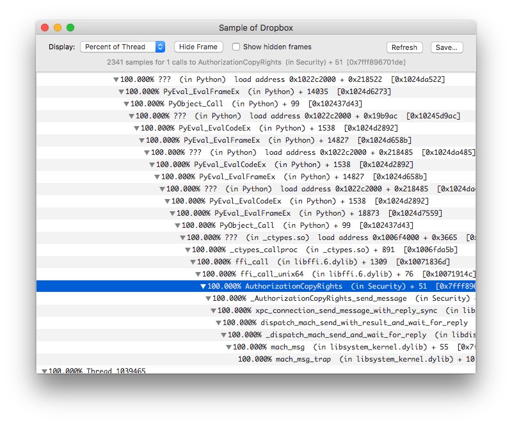Click the Sample of Dropbox window title

pyautogui.click(x=255, y=28)
